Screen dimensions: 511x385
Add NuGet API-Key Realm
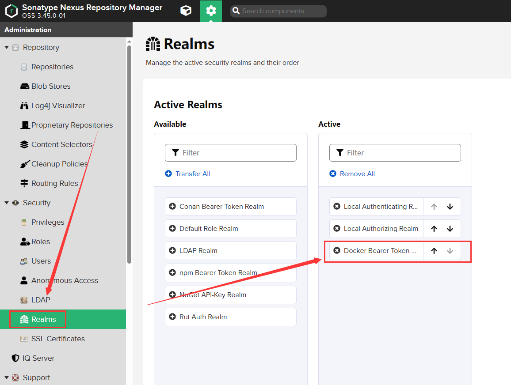pyautogui.click(x=230, y=295)
